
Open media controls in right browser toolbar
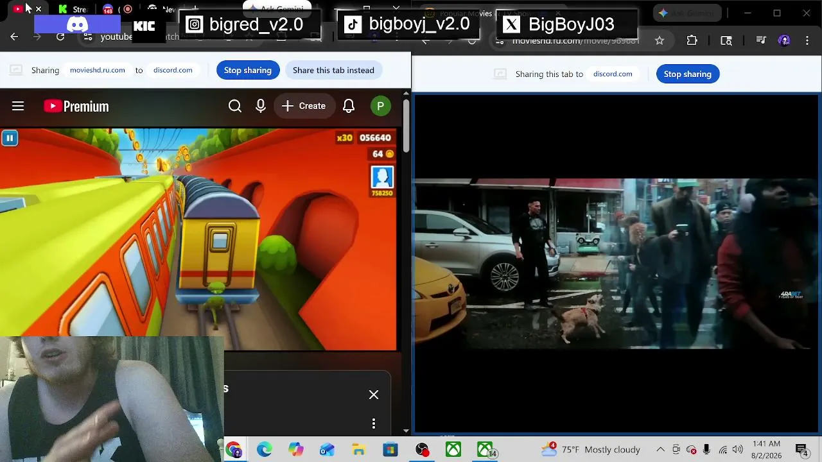(761, 40)
